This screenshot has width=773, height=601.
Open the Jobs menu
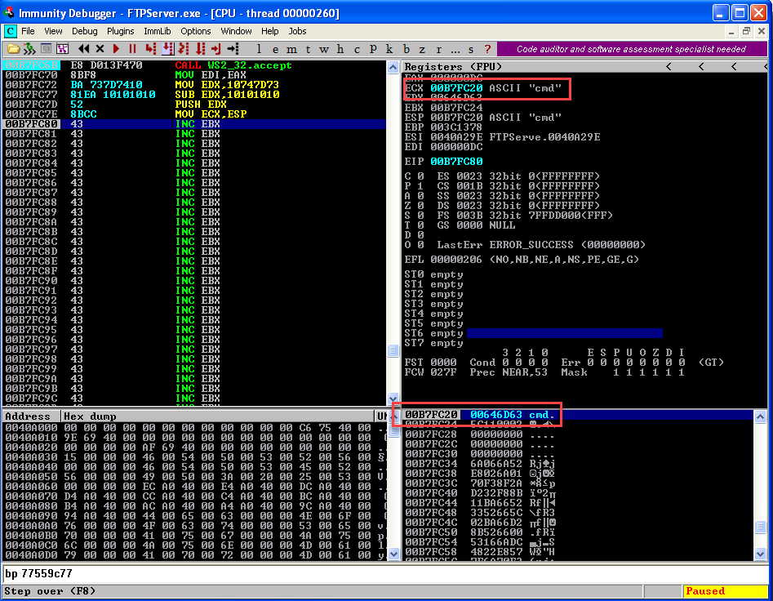pyautogui.click(x=297, y=31)
